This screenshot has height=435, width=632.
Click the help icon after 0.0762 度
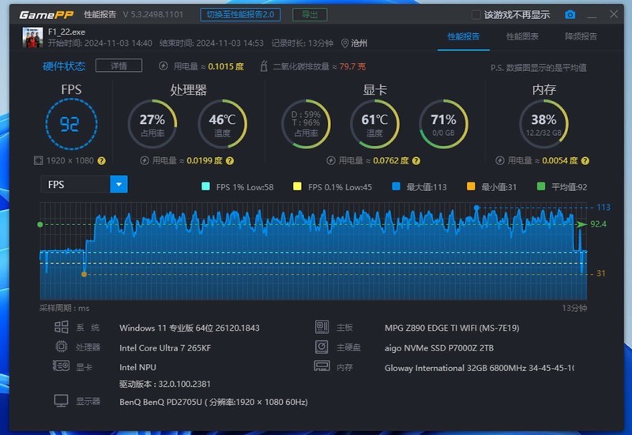(416, 161)
